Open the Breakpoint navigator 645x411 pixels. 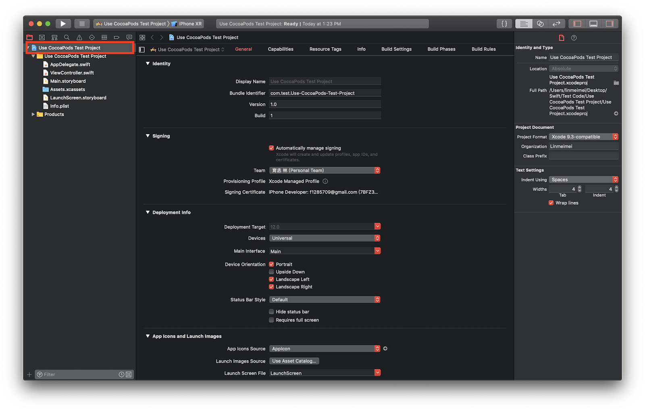point(117,37)
